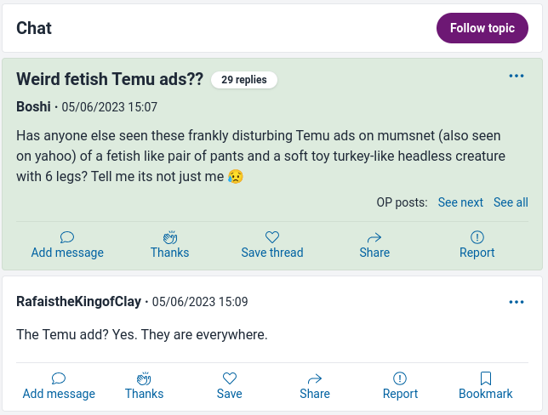
Task: Click Add message speech bubble in original post
Action: [67, 237]
